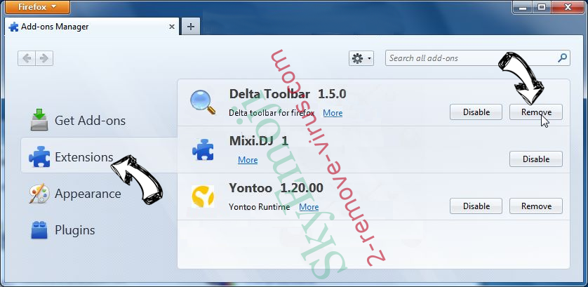Maximize the Firefox window
Screen dimensions: 588x287
pos(542,6)
